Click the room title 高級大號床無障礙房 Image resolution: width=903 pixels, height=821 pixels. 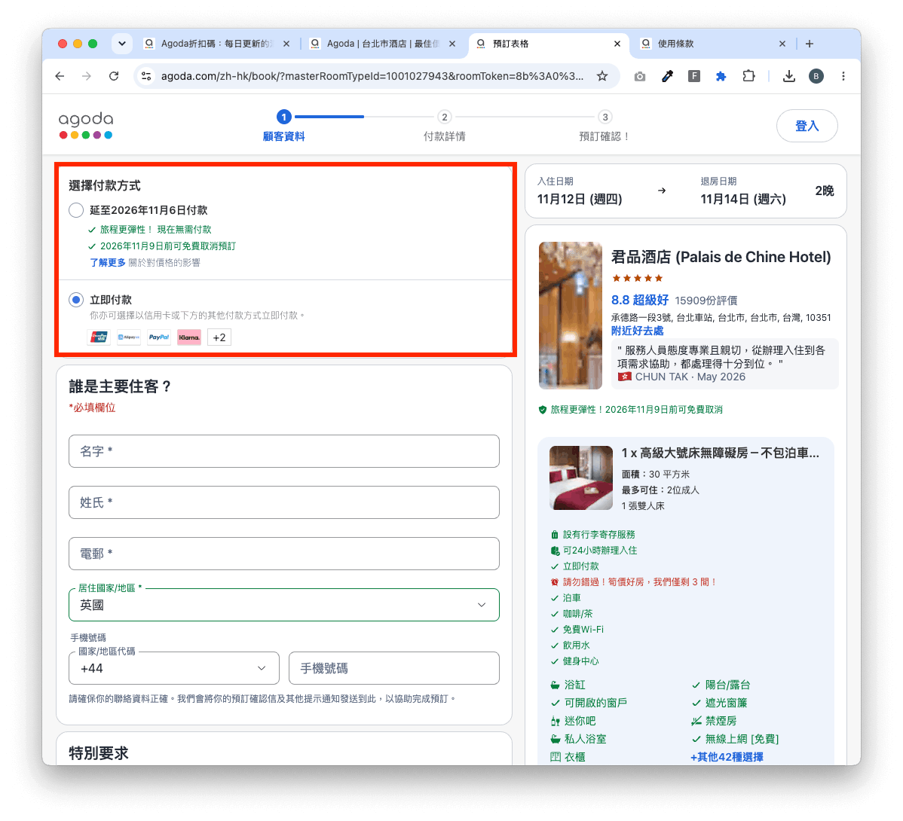(x=720, y=453)
